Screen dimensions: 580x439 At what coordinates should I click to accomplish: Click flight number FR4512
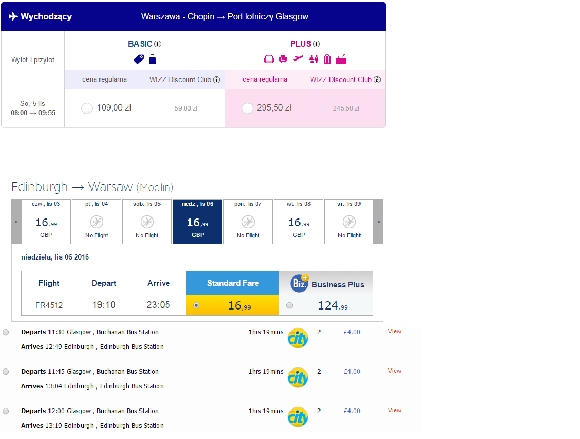click(49, 305)
